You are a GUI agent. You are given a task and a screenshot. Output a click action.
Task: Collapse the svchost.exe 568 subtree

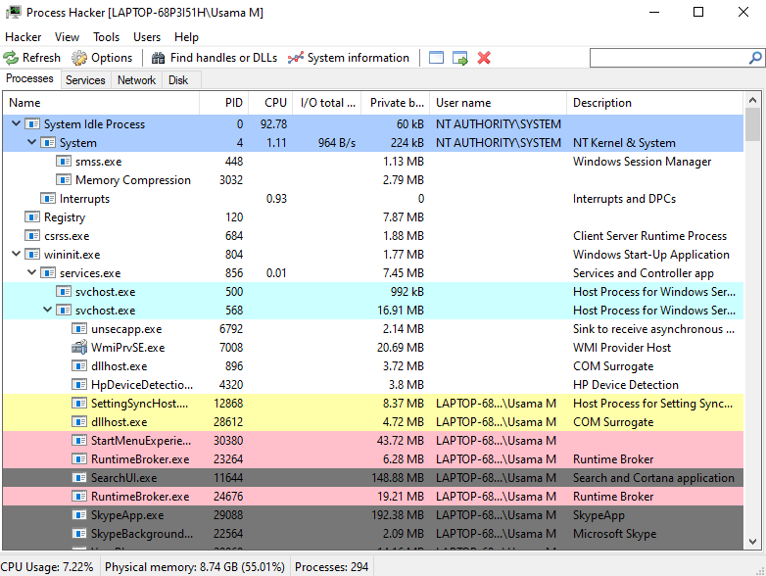click(x=47, y=310)
